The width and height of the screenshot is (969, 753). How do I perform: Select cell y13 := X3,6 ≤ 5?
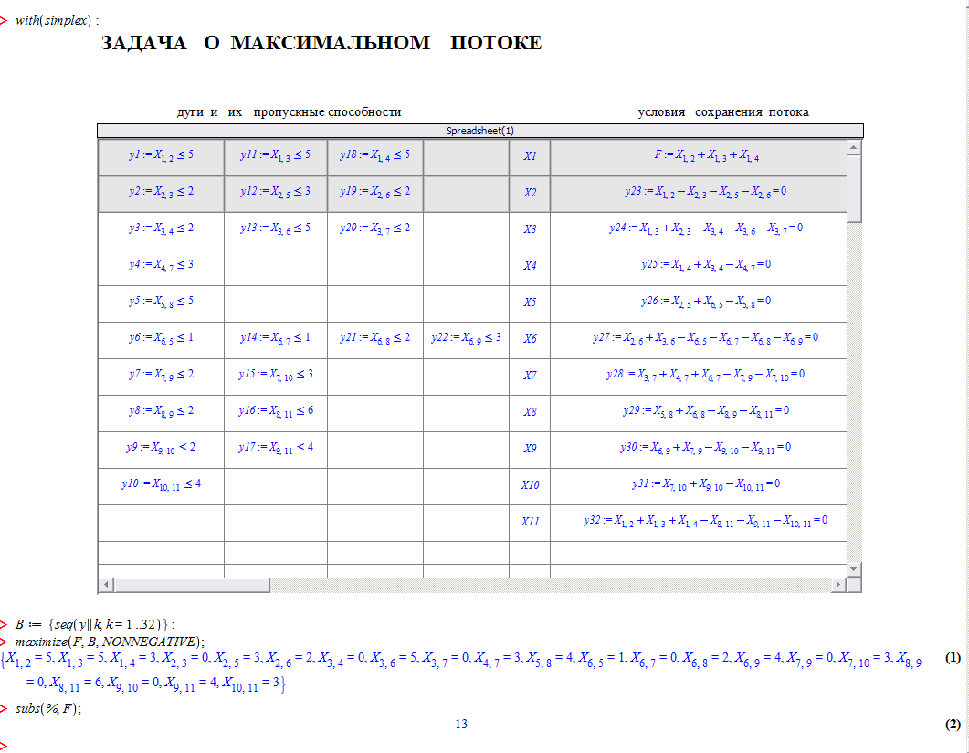point(276,230)
